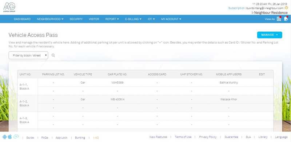Click the Vehicle Access Pass heading

pos(33,35)
